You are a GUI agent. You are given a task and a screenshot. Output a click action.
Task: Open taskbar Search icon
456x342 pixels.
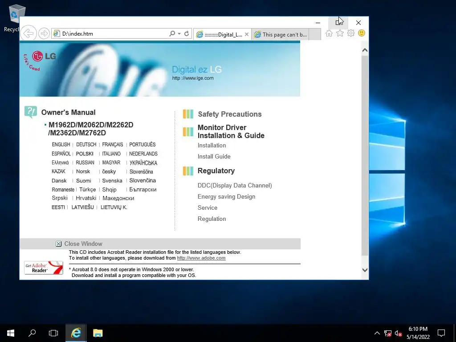tap(32, 333)
